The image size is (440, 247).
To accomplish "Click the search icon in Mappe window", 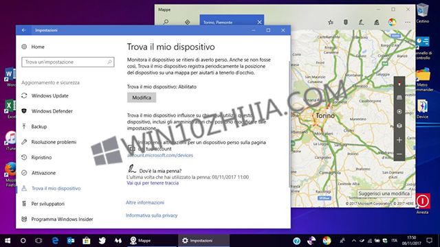I will 166,22.
